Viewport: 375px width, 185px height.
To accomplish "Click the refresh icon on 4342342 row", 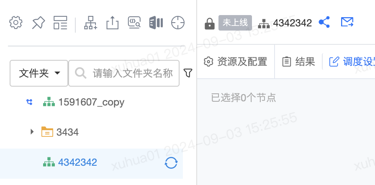I will pos(171,163).
